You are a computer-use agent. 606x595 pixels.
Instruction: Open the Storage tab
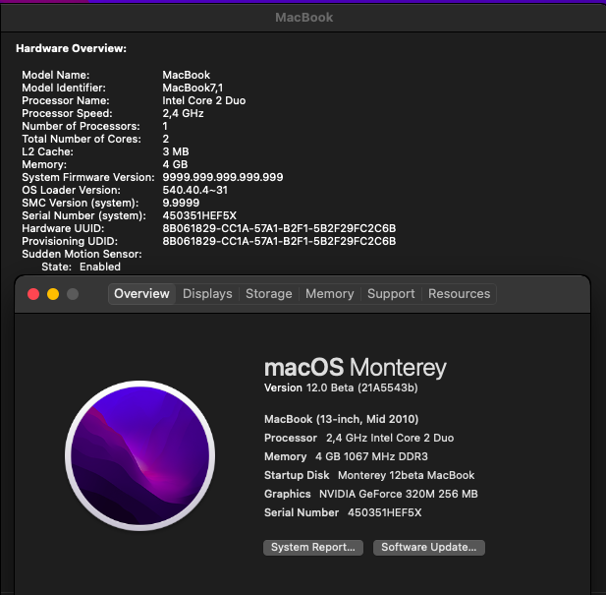click(269, 294)
